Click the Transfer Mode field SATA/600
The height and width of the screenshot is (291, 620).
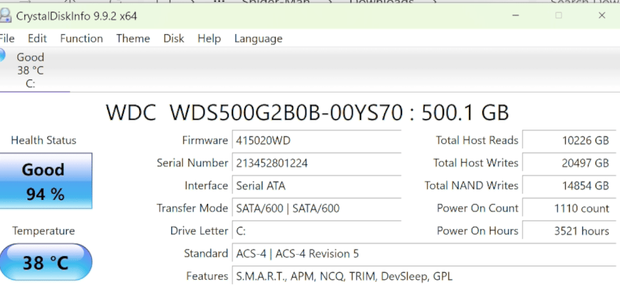coord(317,208)
